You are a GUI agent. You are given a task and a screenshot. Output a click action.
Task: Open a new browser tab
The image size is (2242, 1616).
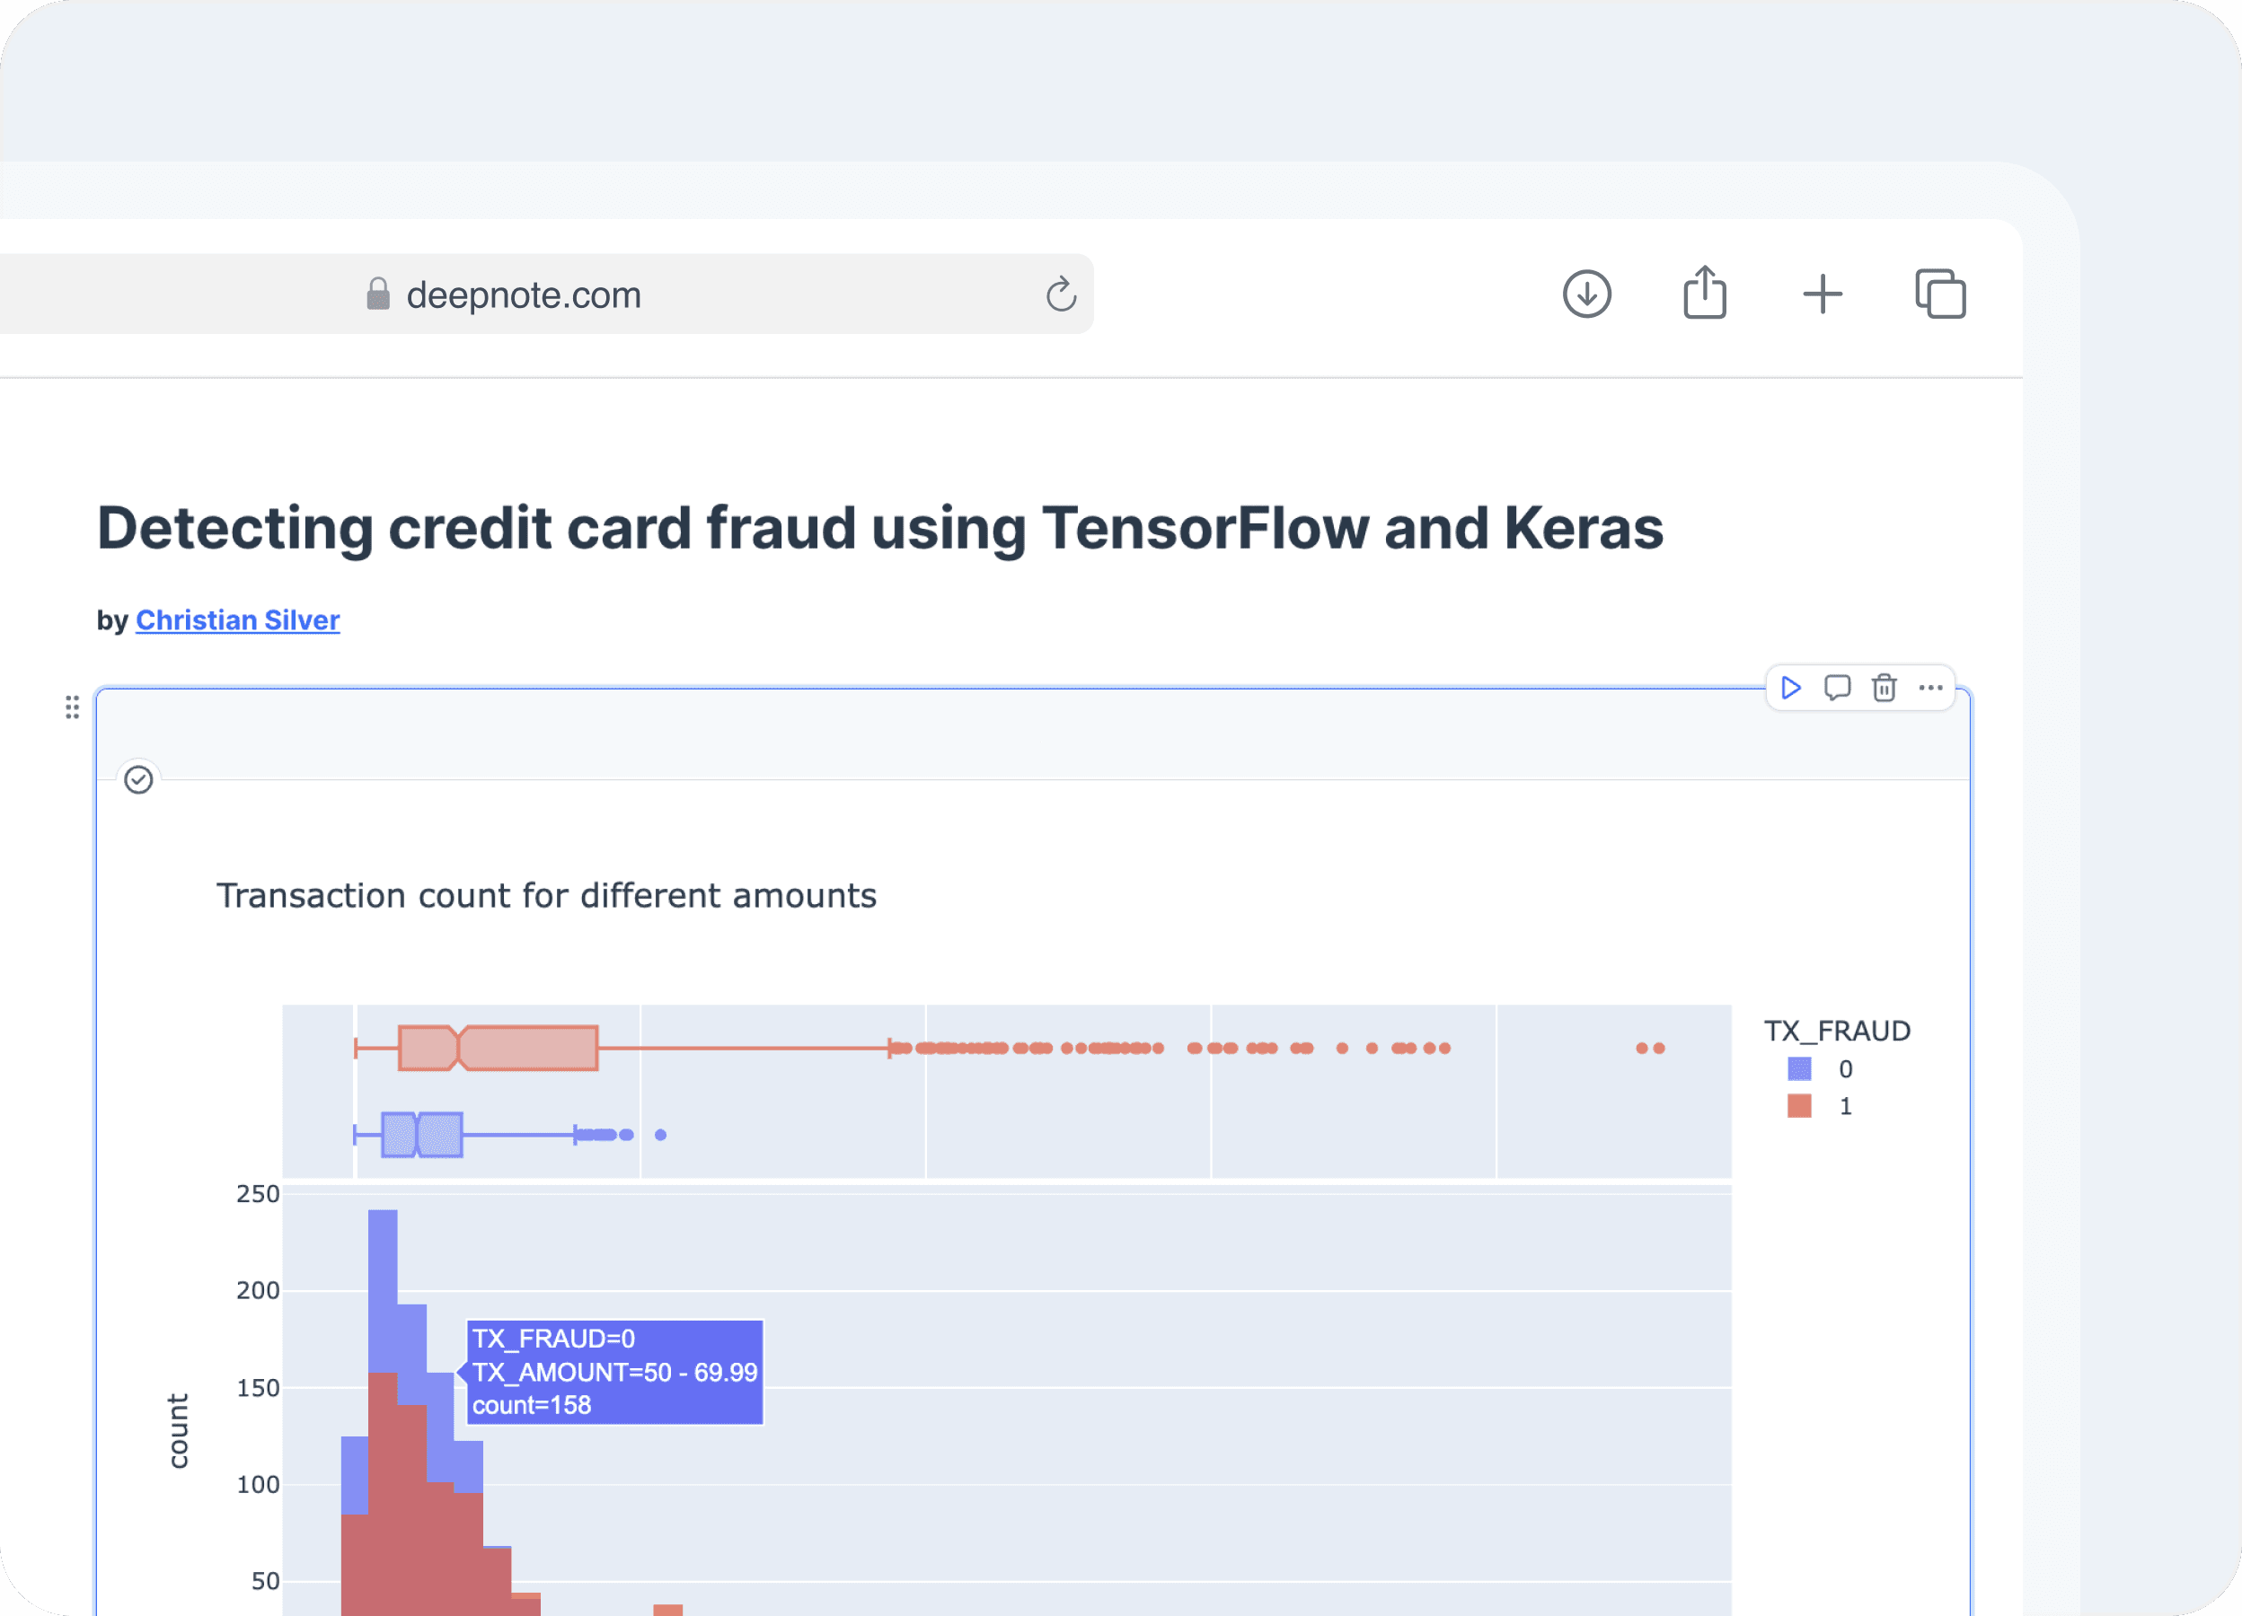pos(1823,294)
